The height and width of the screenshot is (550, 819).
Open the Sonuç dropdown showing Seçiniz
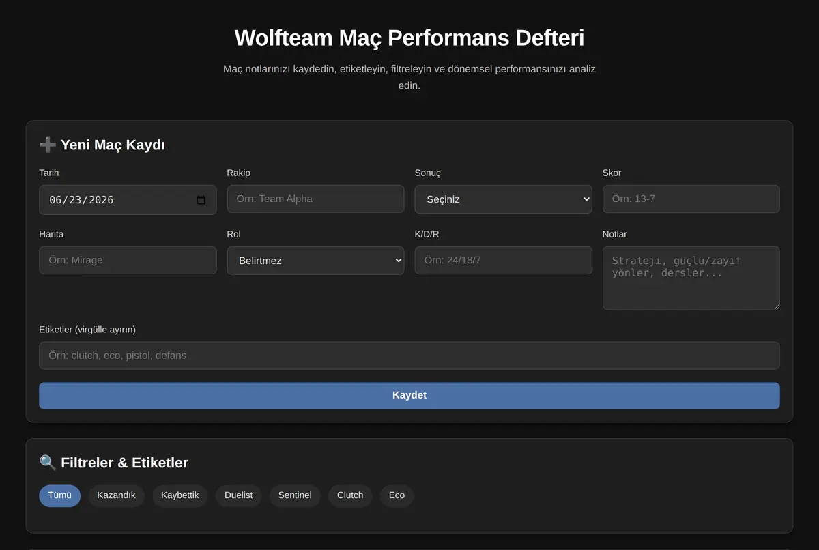pos(504,199)
